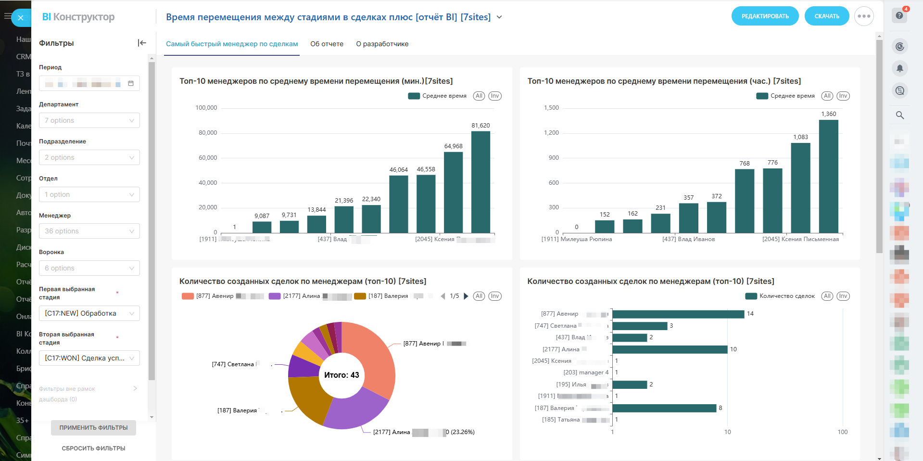Click the search magnifier in right sidebar
Viewport: 923px width, 461px height.
point(899,115)
